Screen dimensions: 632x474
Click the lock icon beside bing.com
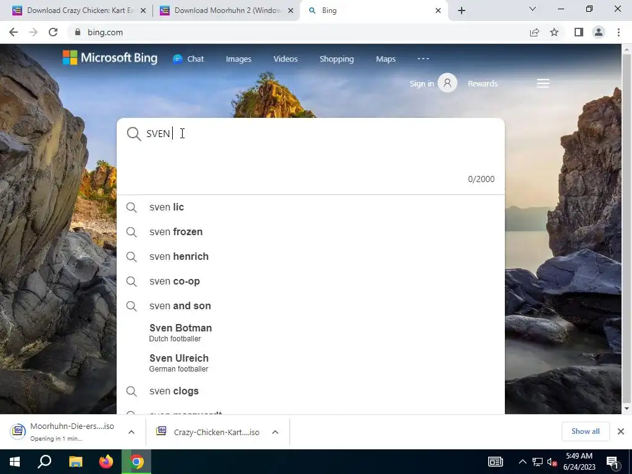coord(78,32)
